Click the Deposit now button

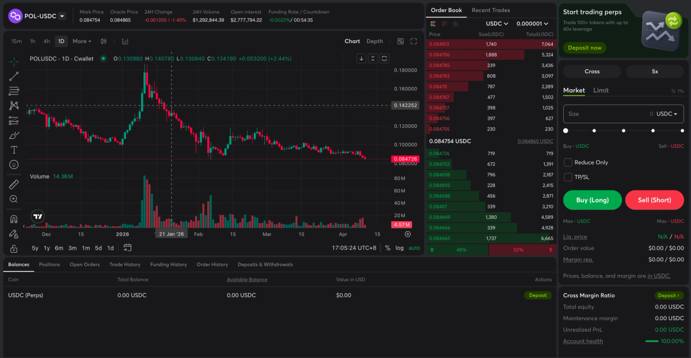tap(584, 48)
